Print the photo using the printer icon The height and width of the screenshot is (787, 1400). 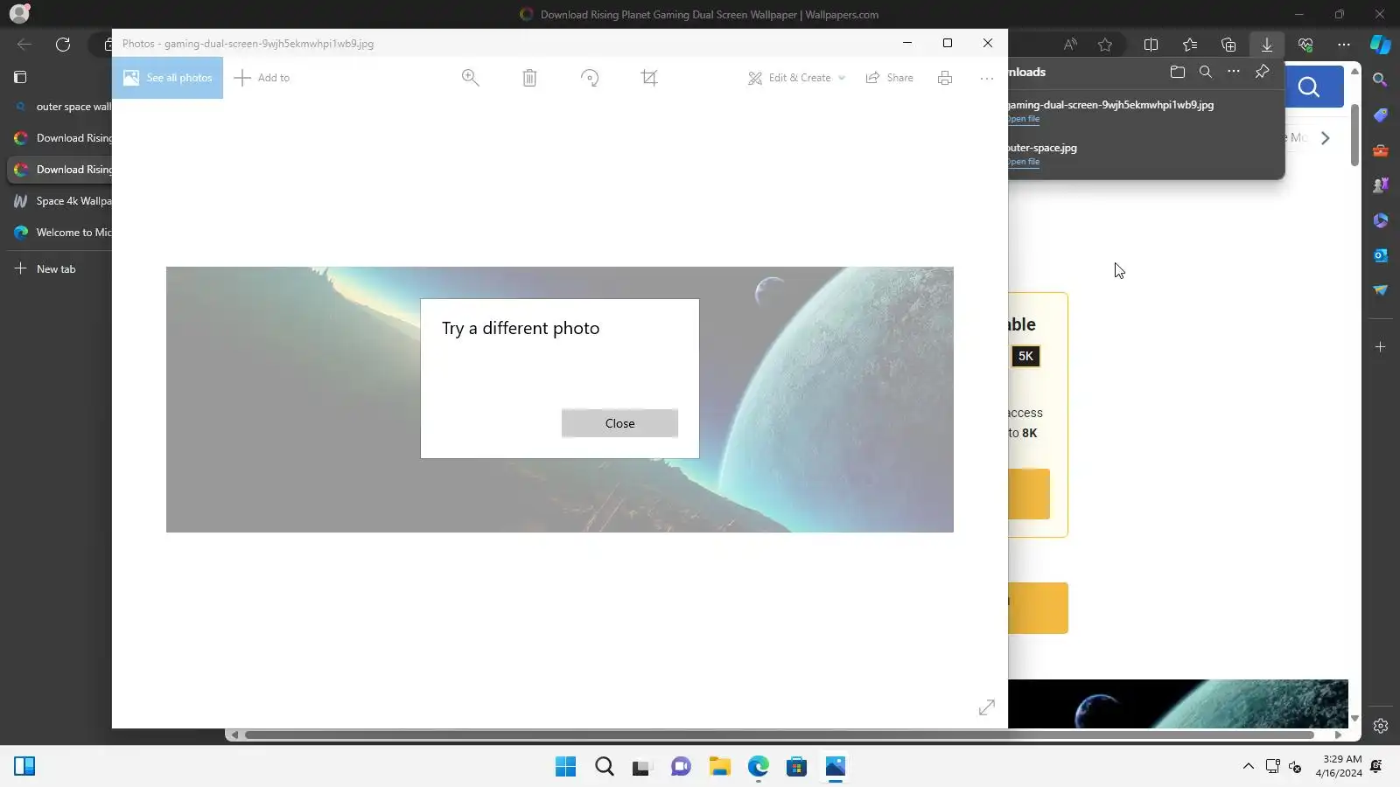[945, 78]
